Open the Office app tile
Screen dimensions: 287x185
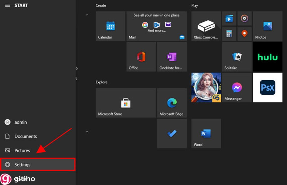click(141, 57)
